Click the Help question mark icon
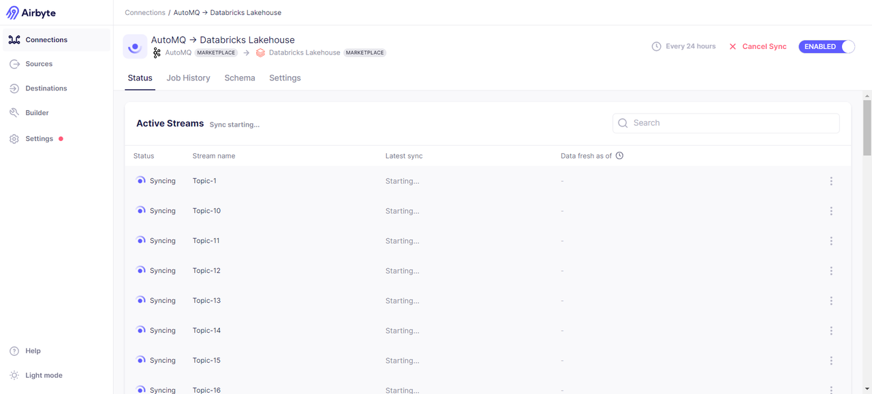The width and height of the screenshot is (872, 394). [14, 351]
